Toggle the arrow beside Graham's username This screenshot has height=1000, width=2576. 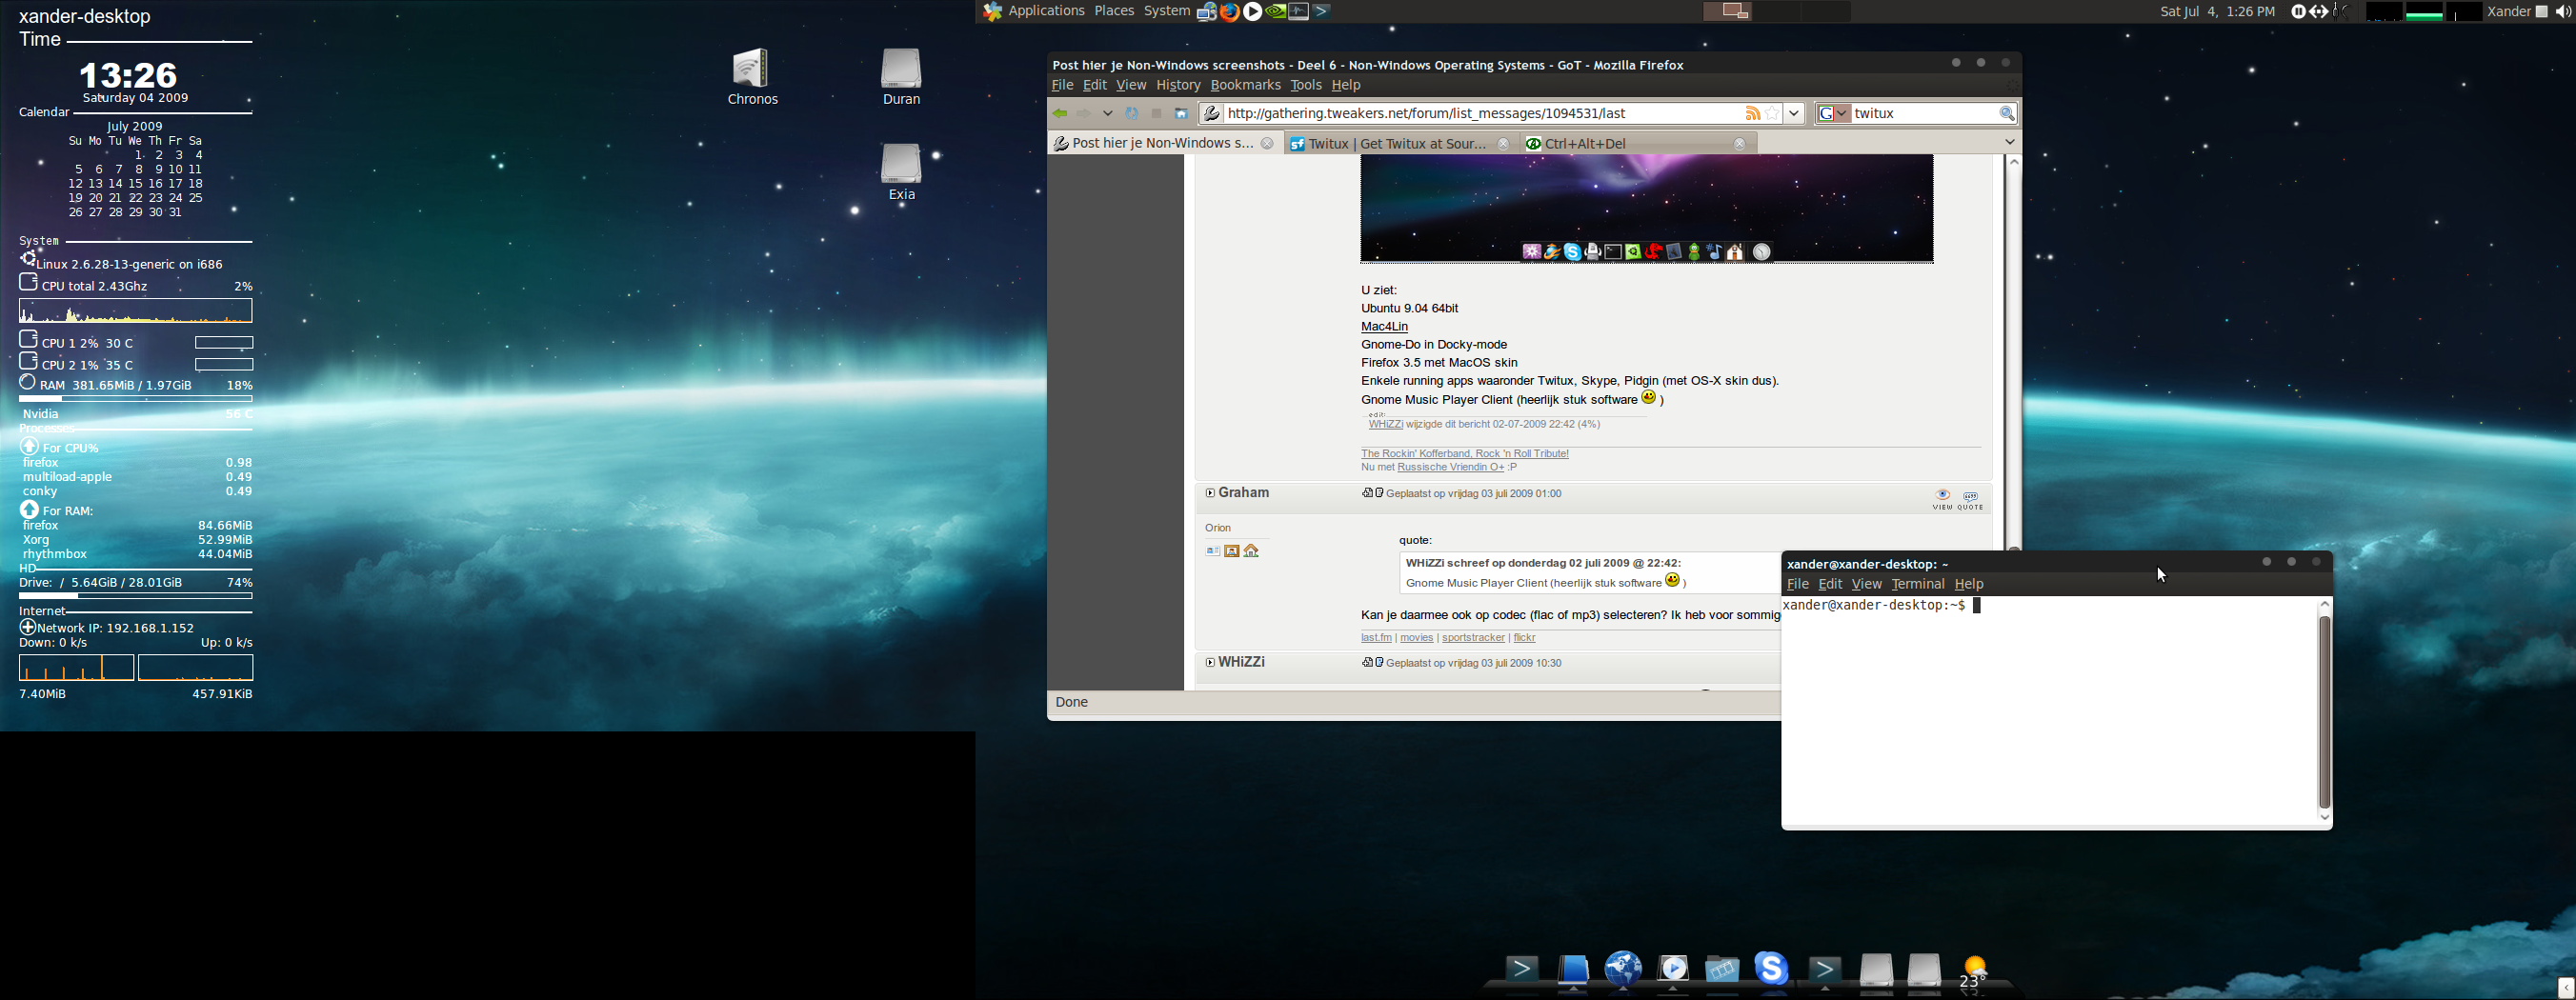pos(1210,493)
